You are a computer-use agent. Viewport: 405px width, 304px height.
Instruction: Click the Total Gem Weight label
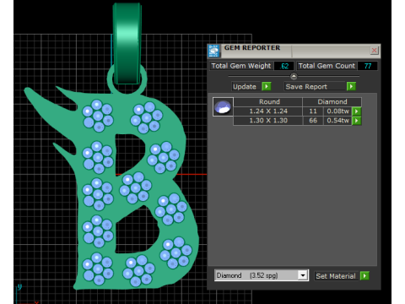tap(241, 66)
